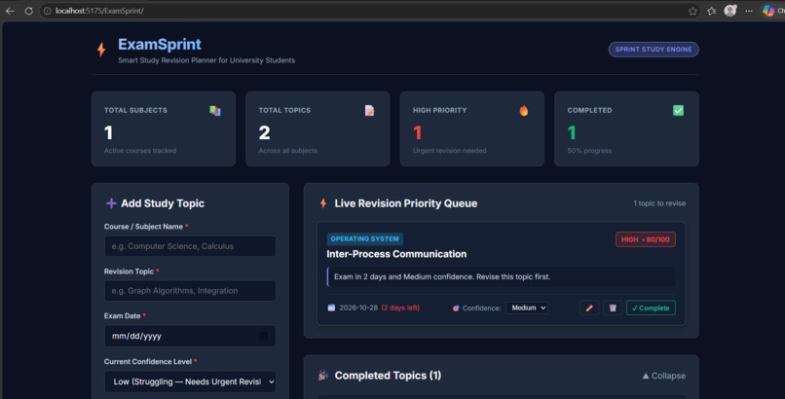Click 'Inter-Process Communication' topic title
Viewport: 785px width, 399px height.
coord(396,254)
